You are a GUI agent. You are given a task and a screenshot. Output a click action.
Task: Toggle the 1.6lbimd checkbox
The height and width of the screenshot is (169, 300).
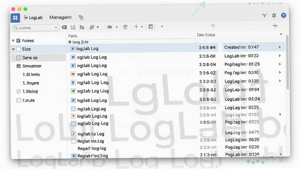pos(18,91)
